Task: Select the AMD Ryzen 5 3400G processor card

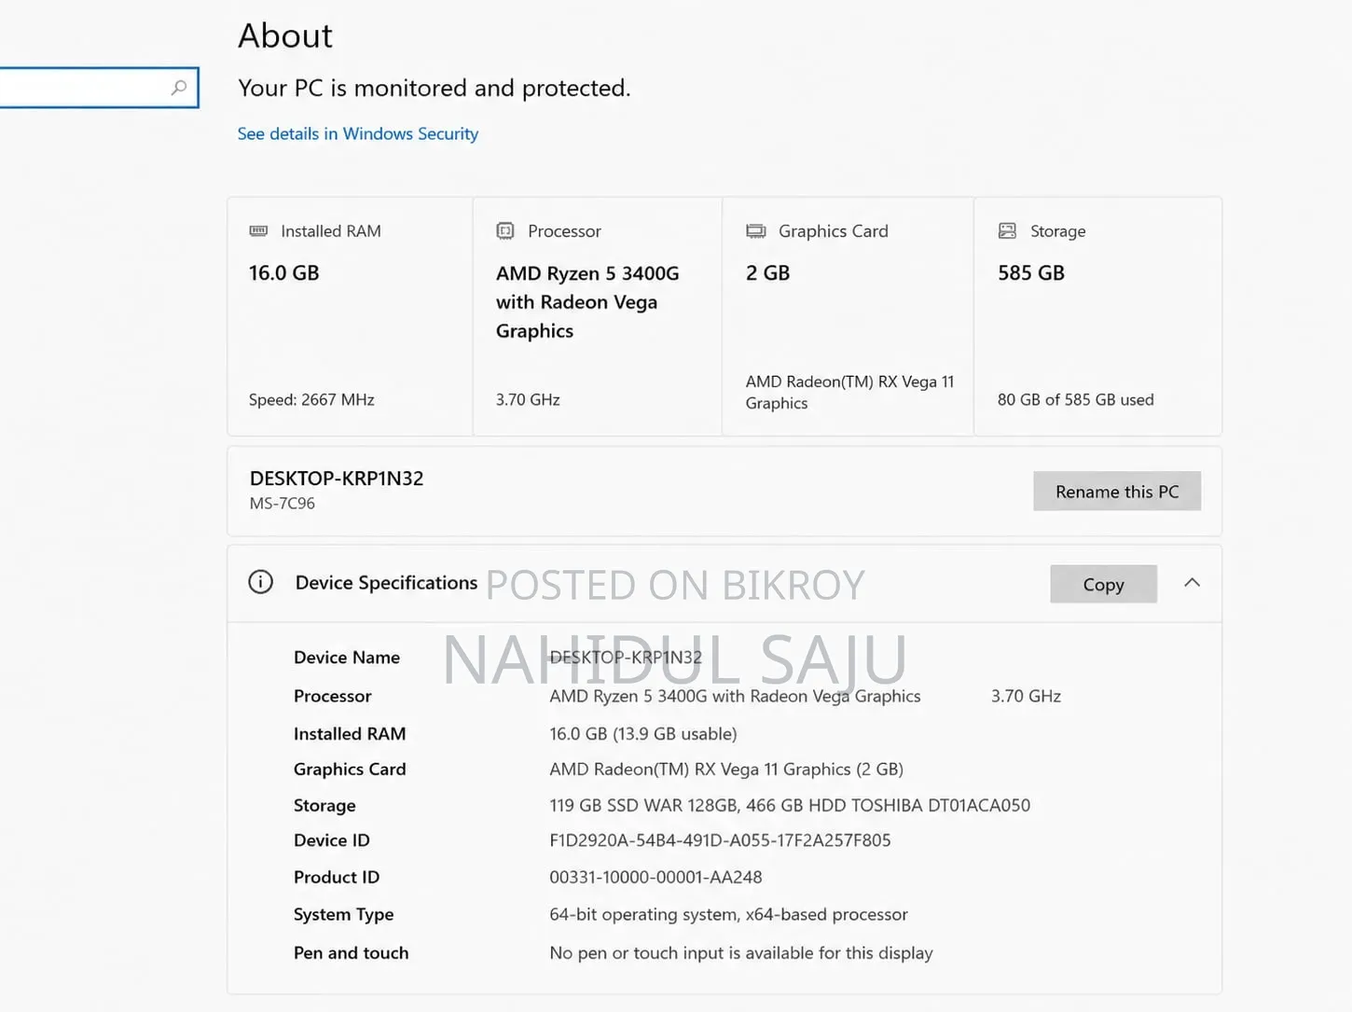Action: pyautogui.click(x=598, y=316)
